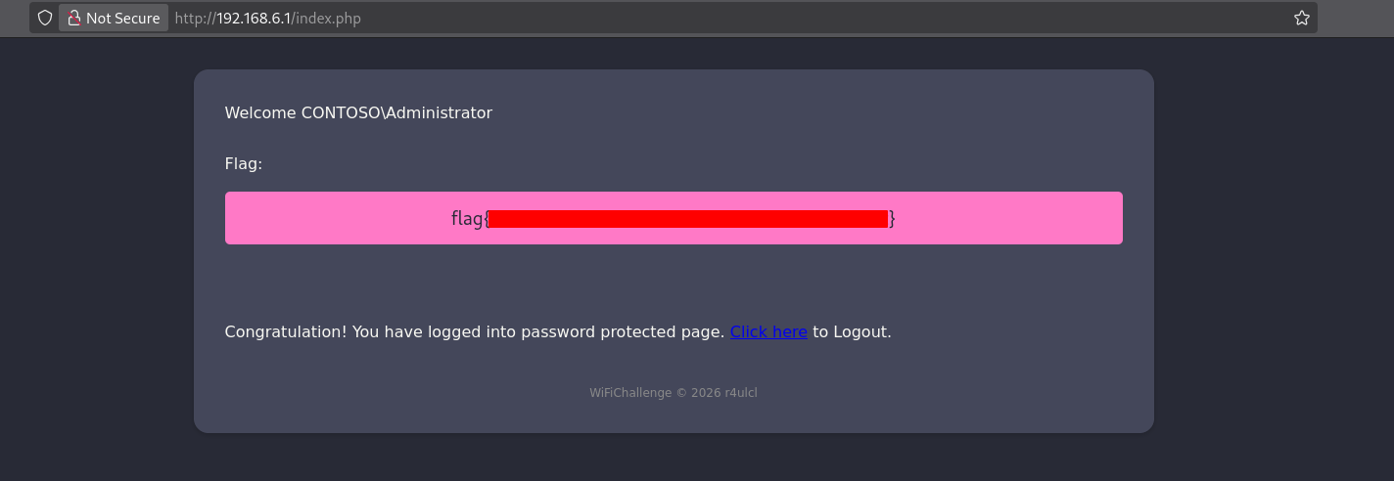Click the /index.php path in the URL

point(327,18)
